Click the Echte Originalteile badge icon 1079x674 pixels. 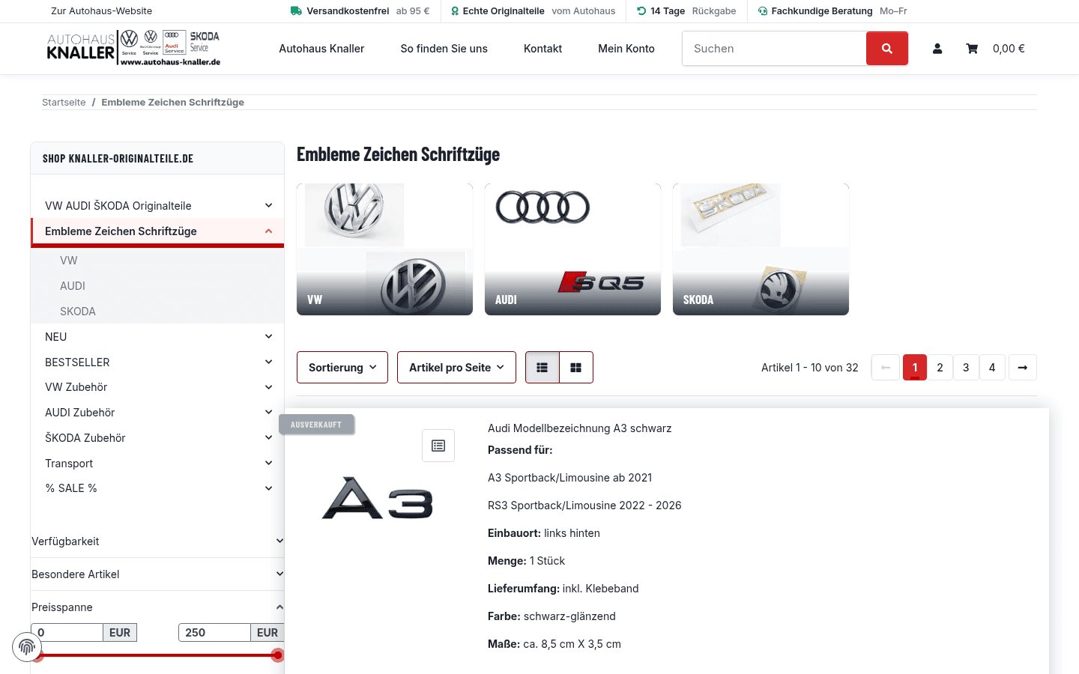point(455,11)
